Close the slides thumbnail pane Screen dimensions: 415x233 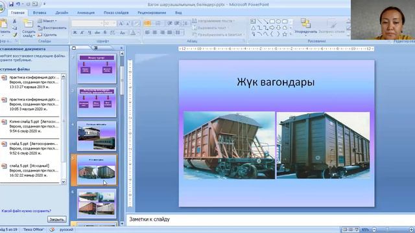121,48
